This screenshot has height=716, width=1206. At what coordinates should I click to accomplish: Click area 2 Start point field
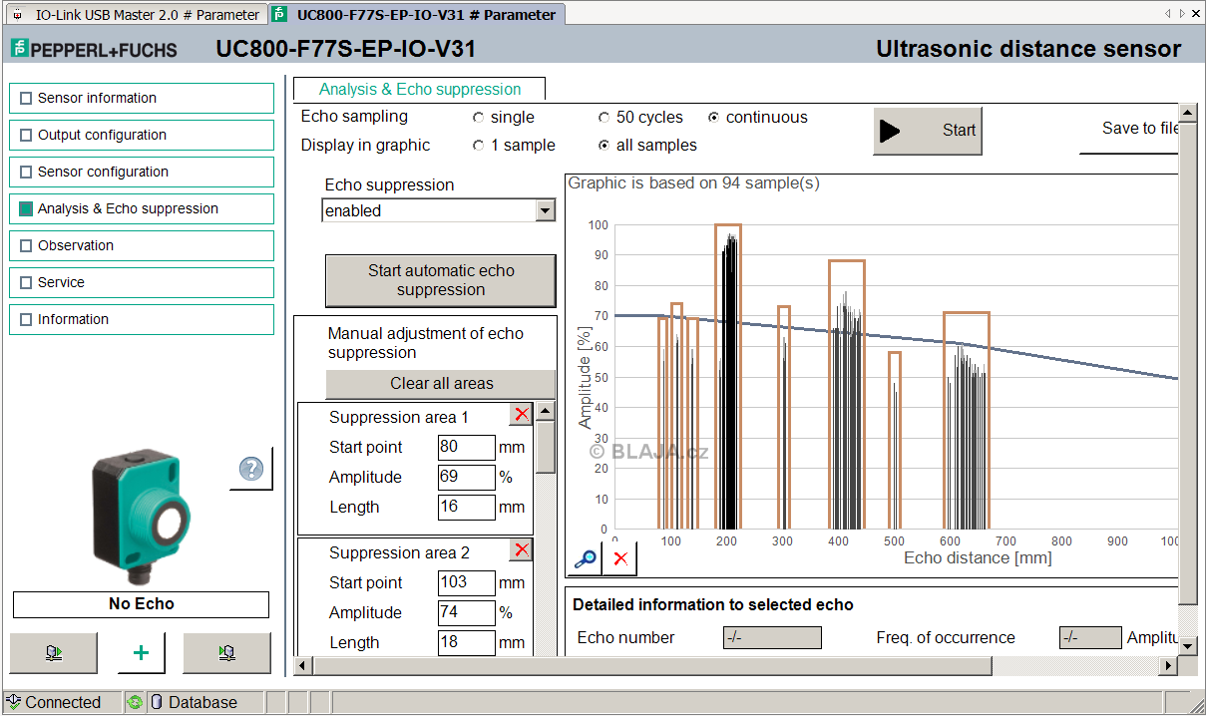pos(466,582)
